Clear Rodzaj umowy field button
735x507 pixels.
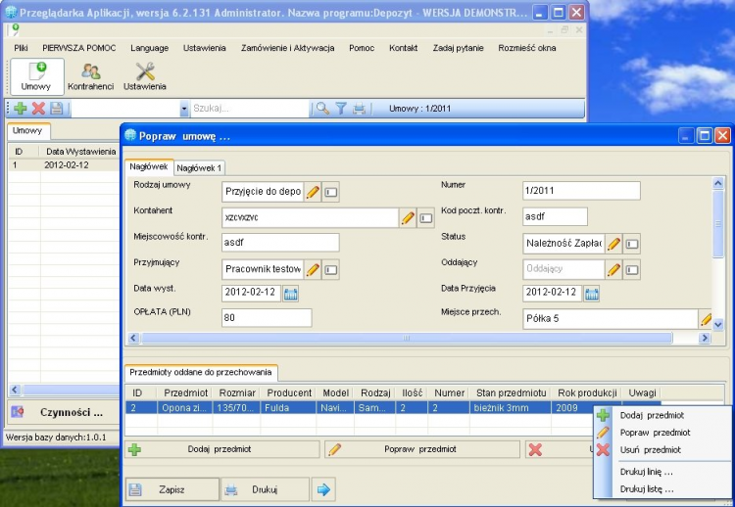coord(331,192)
